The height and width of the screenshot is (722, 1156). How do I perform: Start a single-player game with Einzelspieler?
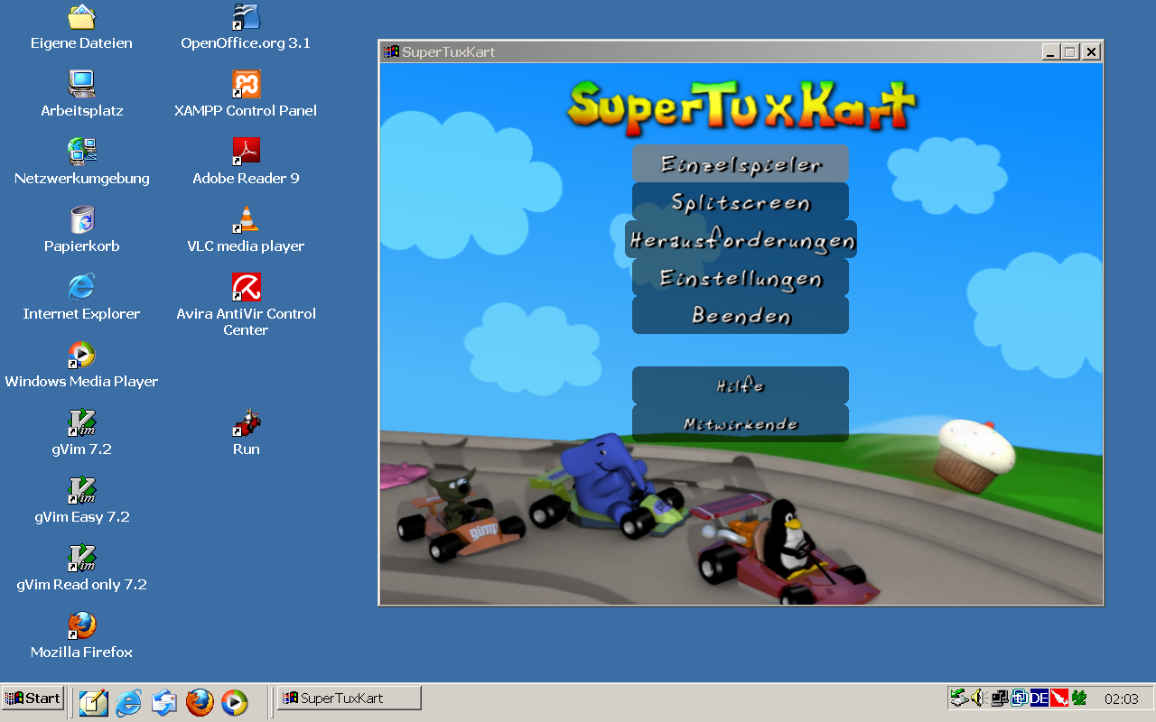pos(741,163)
